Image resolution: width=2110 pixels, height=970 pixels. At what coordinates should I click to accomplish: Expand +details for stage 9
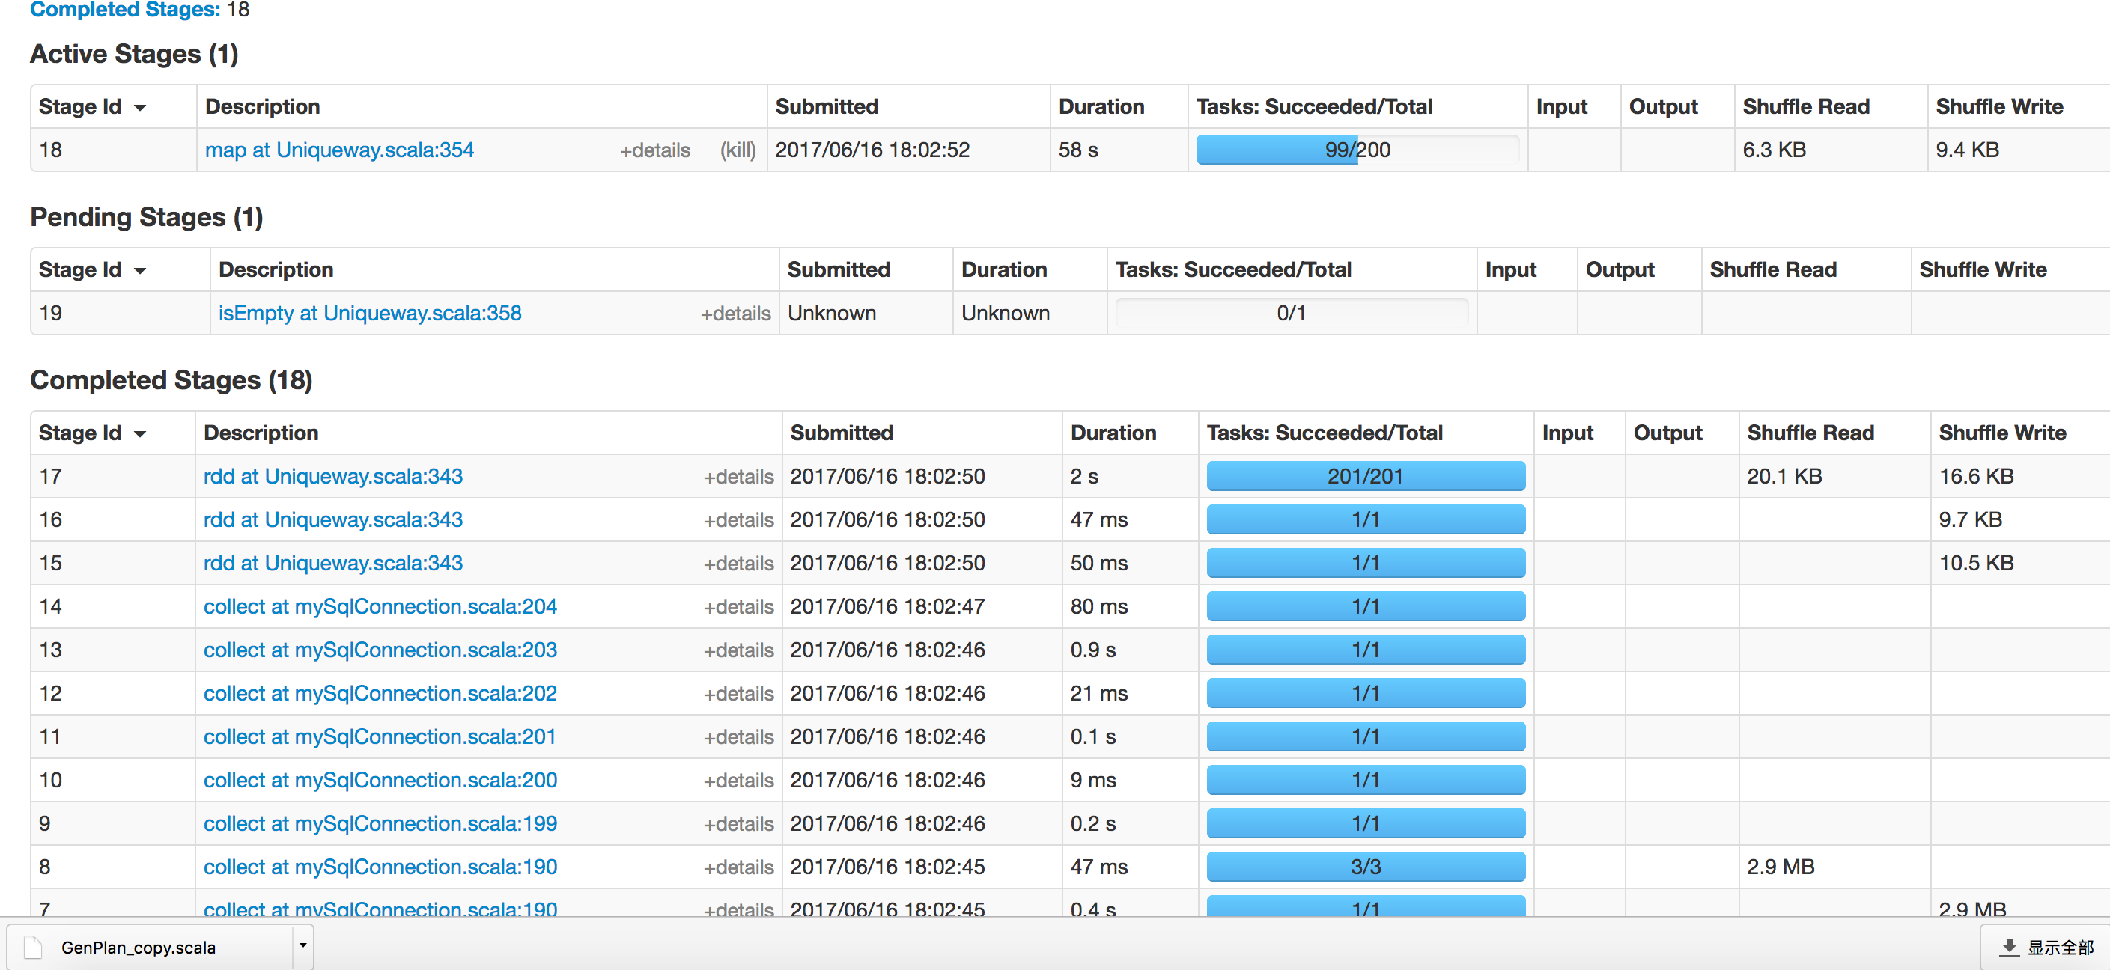click(738, 823)
